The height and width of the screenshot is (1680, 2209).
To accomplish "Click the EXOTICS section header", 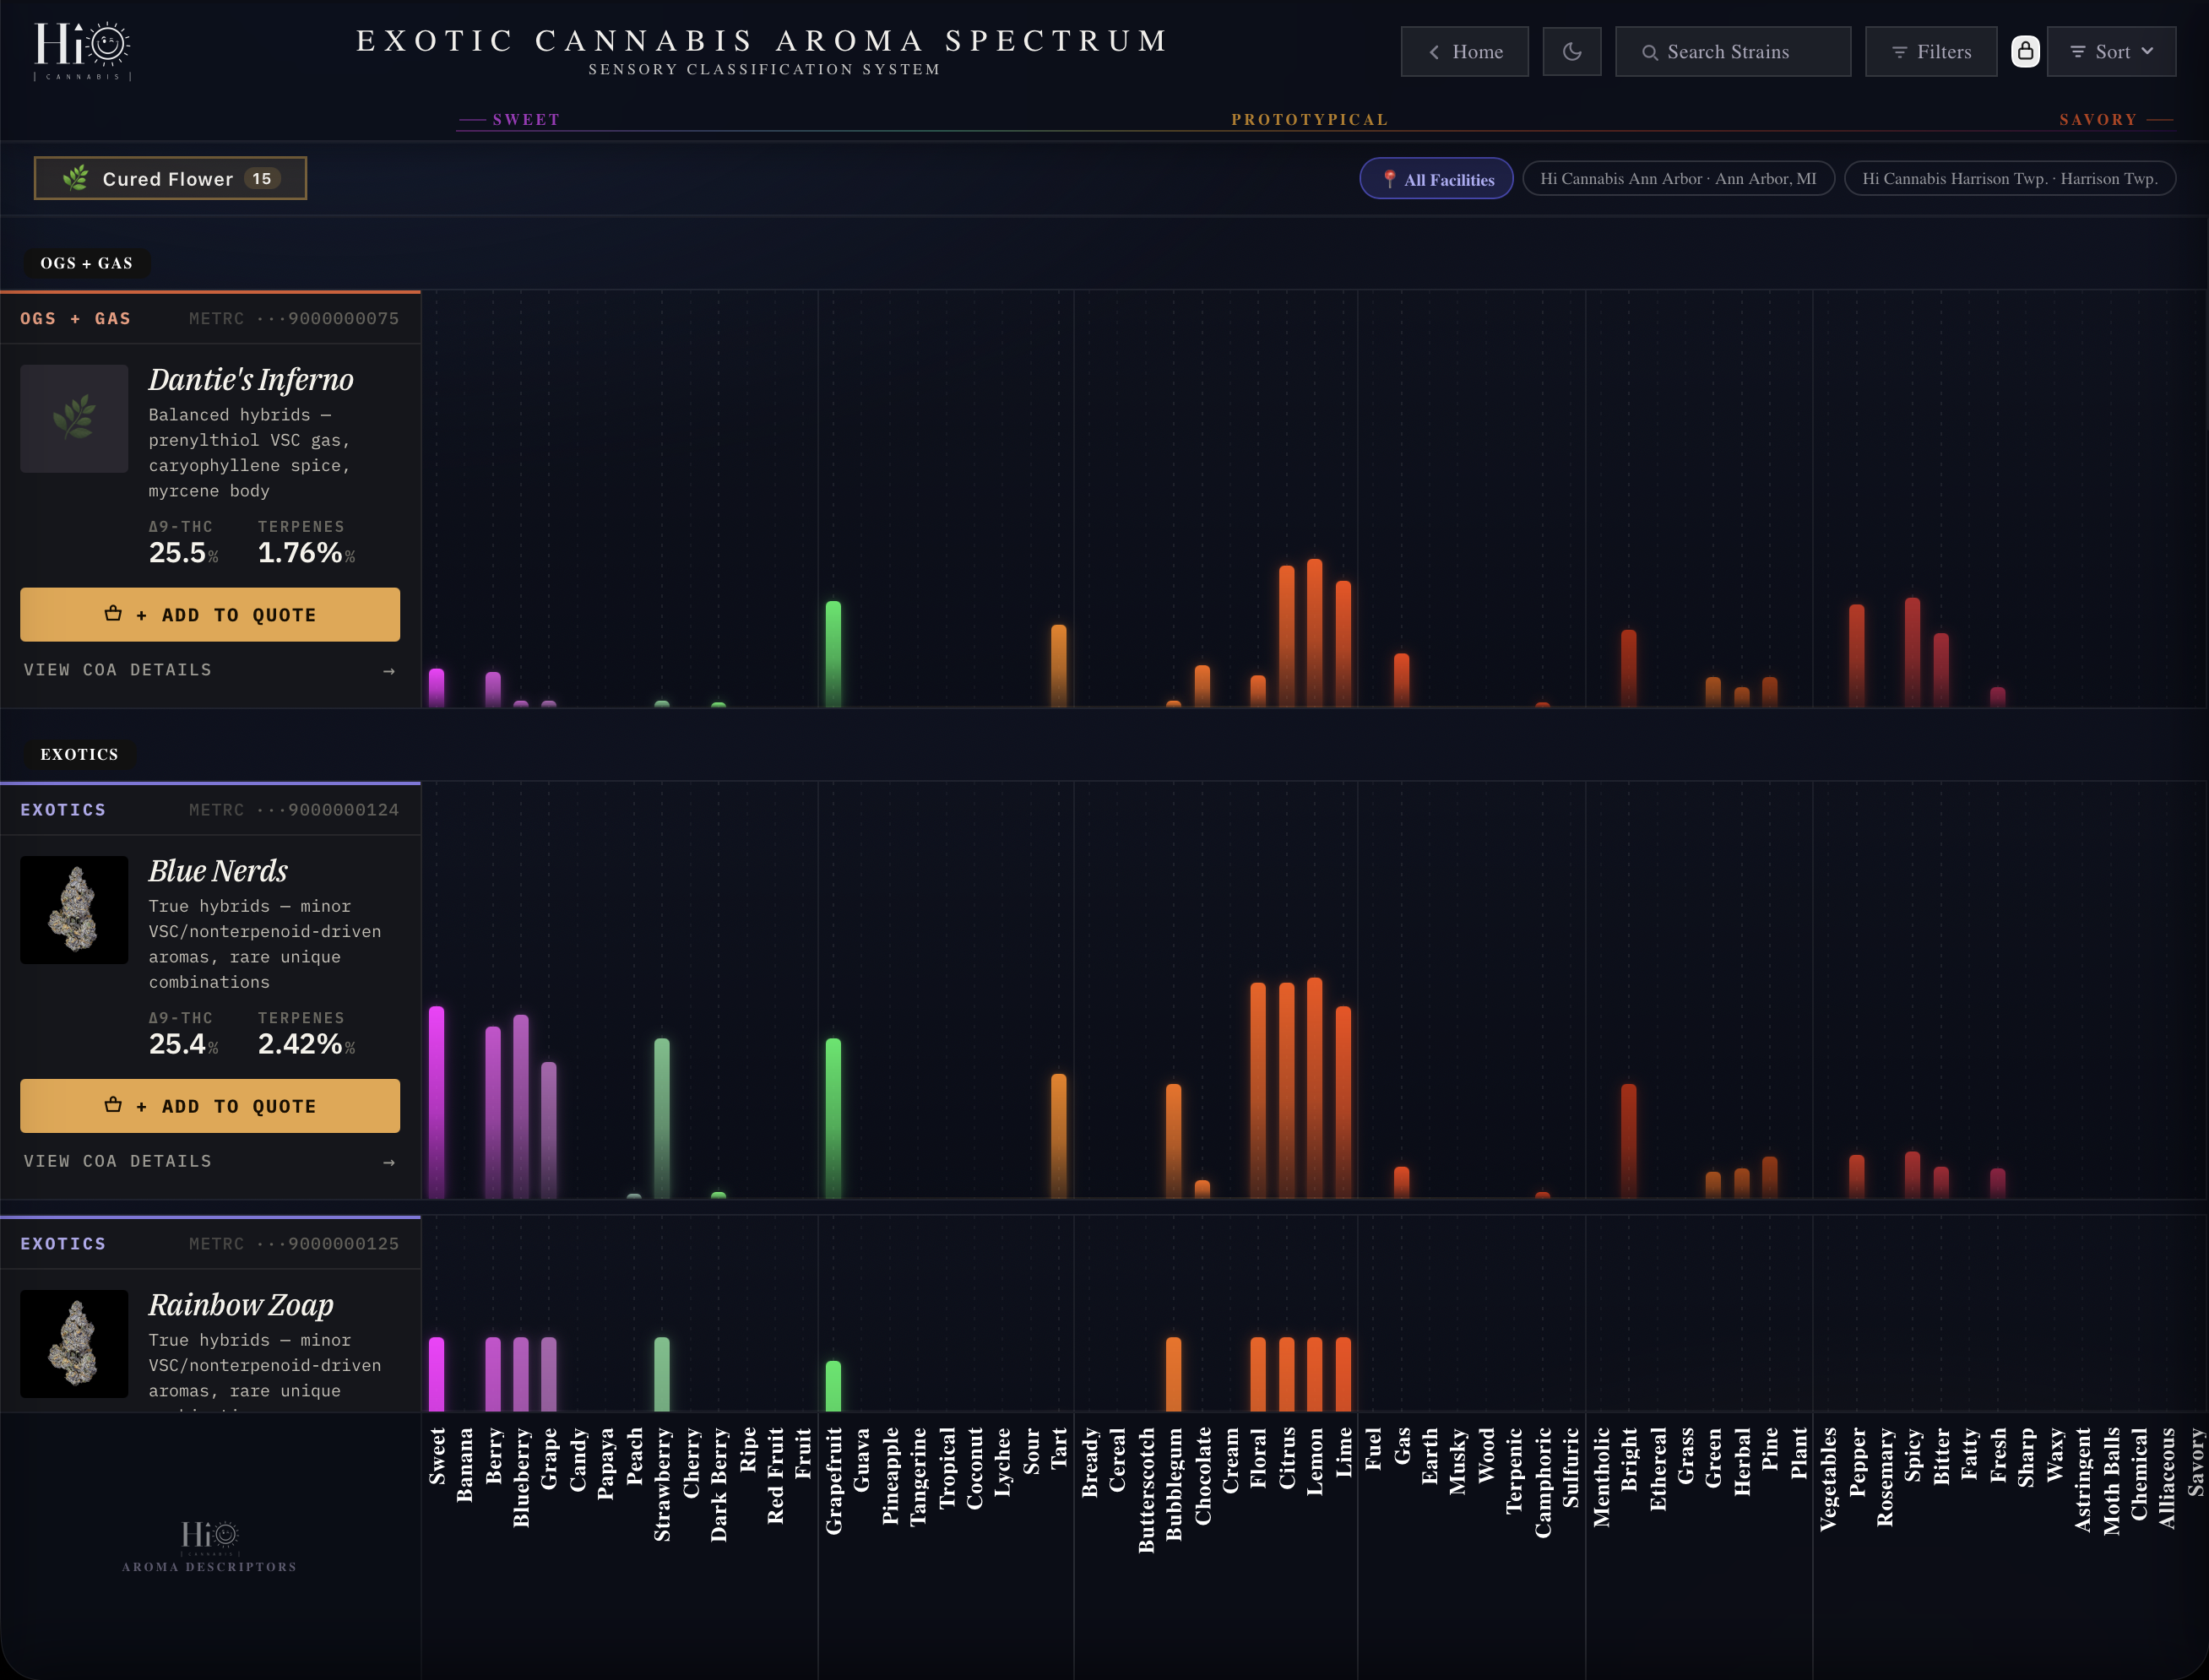I will pos(79,754).
